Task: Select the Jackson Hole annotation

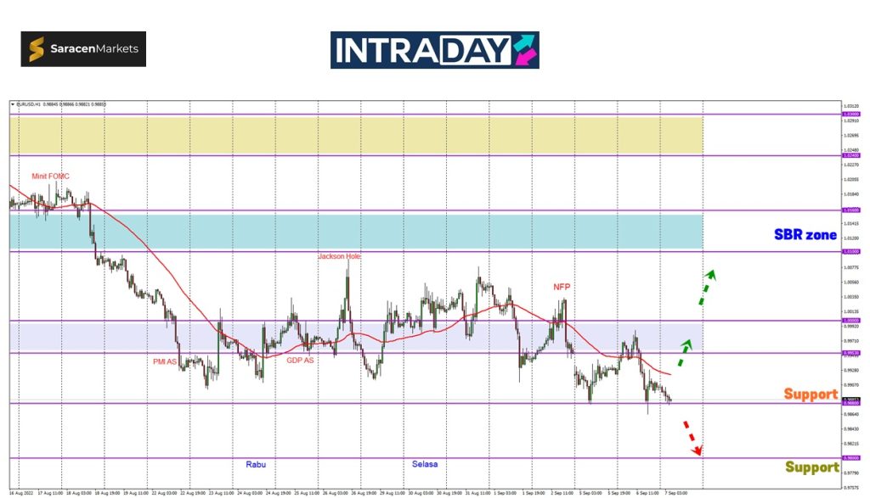Action: coord(338,256)
